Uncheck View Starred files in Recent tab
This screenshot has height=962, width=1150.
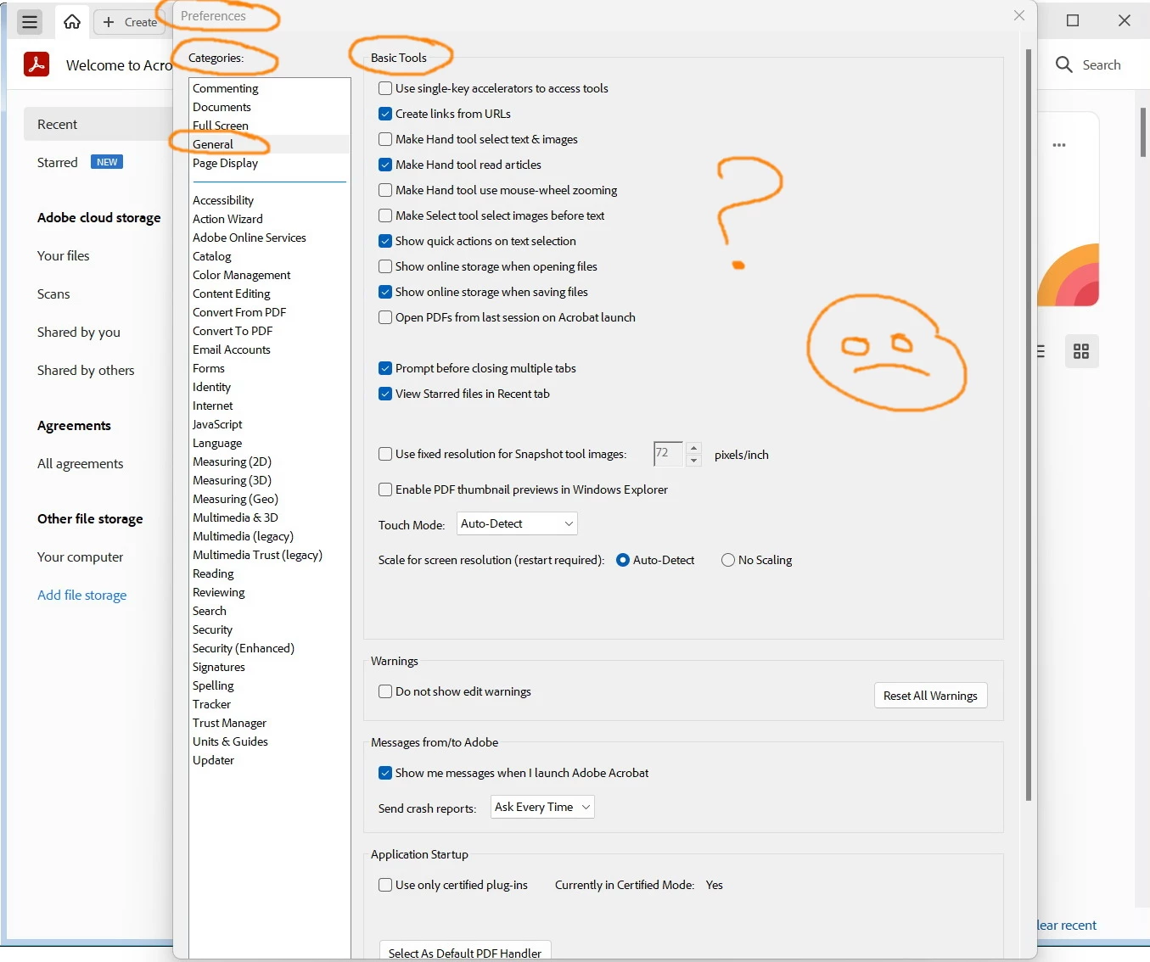tap(385, 394)
